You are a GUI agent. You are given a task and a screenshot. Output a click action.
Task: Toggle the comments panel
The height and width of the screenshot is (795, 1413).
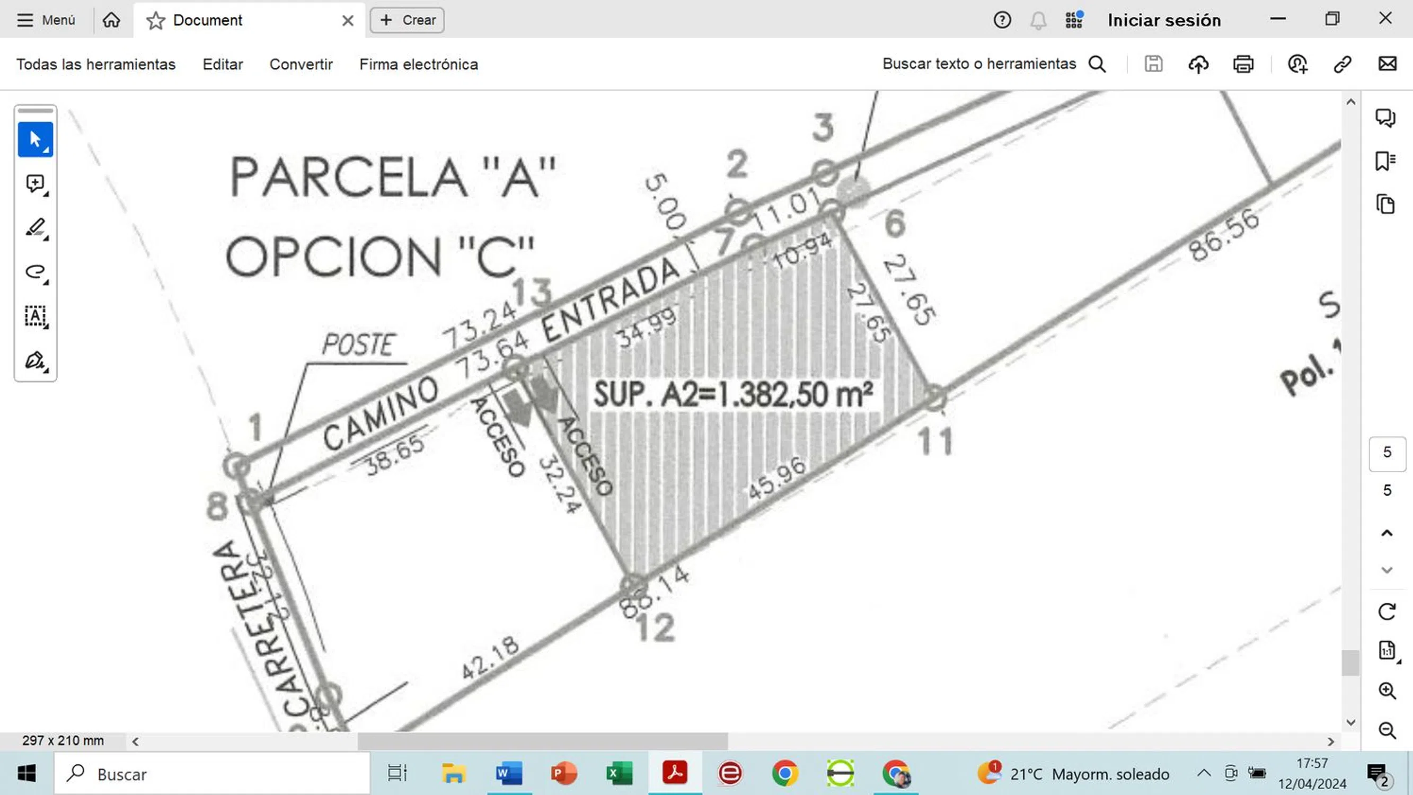tap(1385, 118)
